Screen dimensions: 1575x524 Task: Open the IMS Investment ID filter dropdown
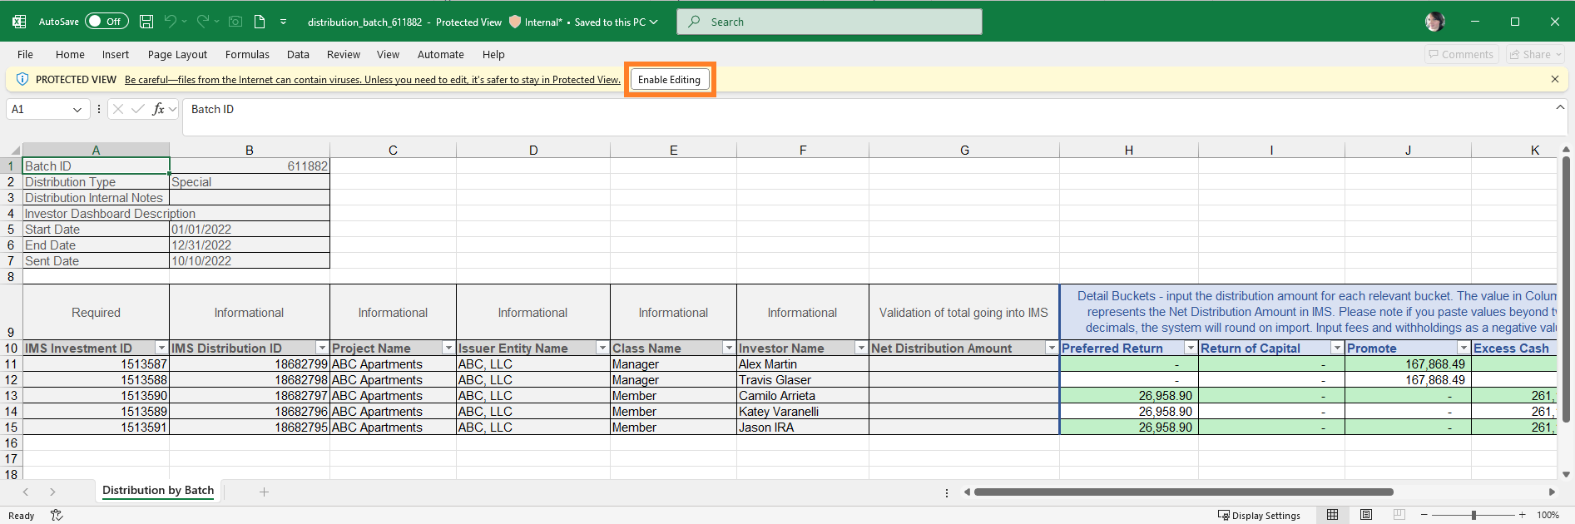161,348
